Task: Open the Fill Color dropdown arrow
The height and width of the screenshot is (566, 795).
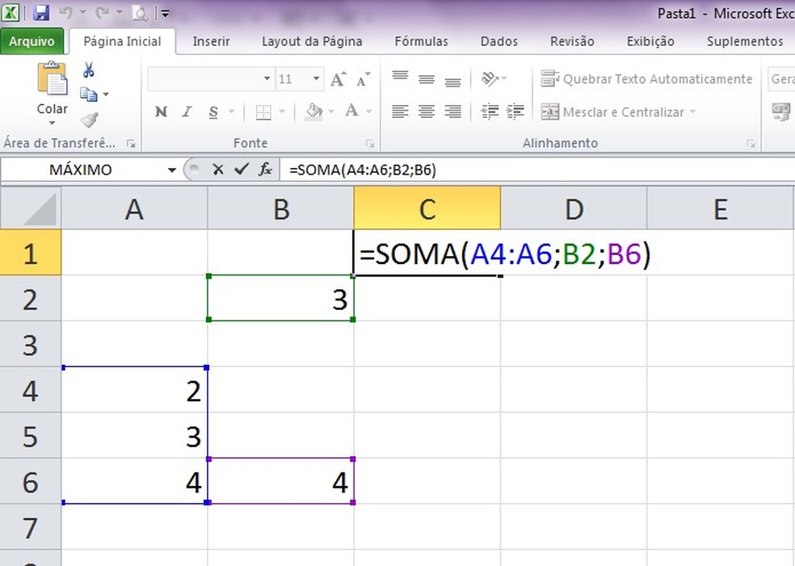Action: 331,111
